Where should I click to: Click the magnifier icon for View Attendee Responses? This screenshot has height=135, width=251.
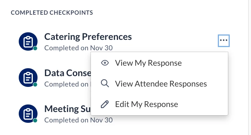coord(105,83)
